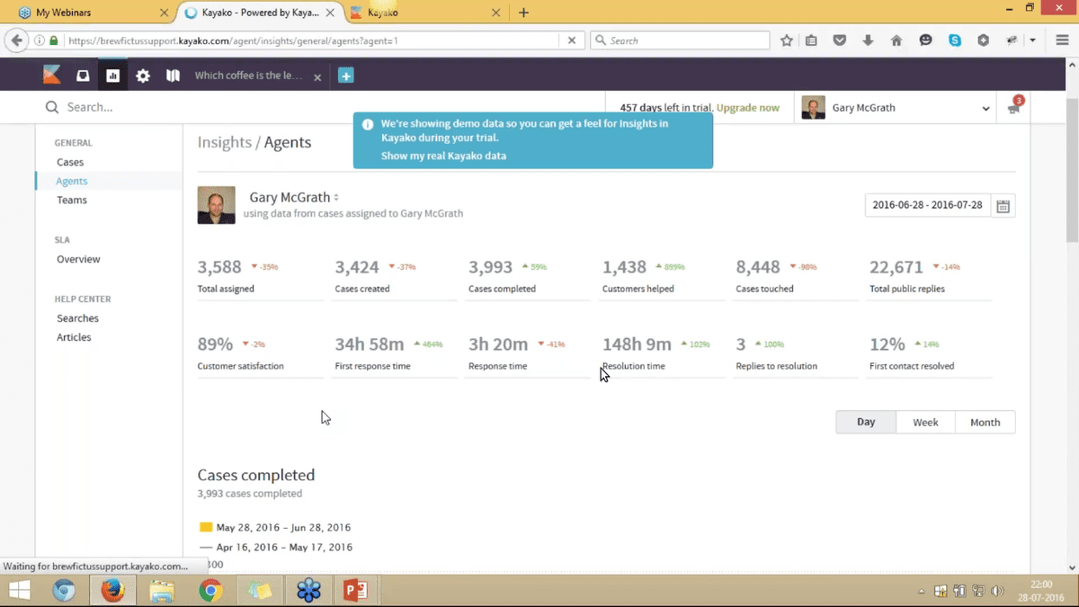Open the date range 2016-06-28 - 2016-07-28 field
The width and height of the screenshot is (1079, 607).
(927, 205)
